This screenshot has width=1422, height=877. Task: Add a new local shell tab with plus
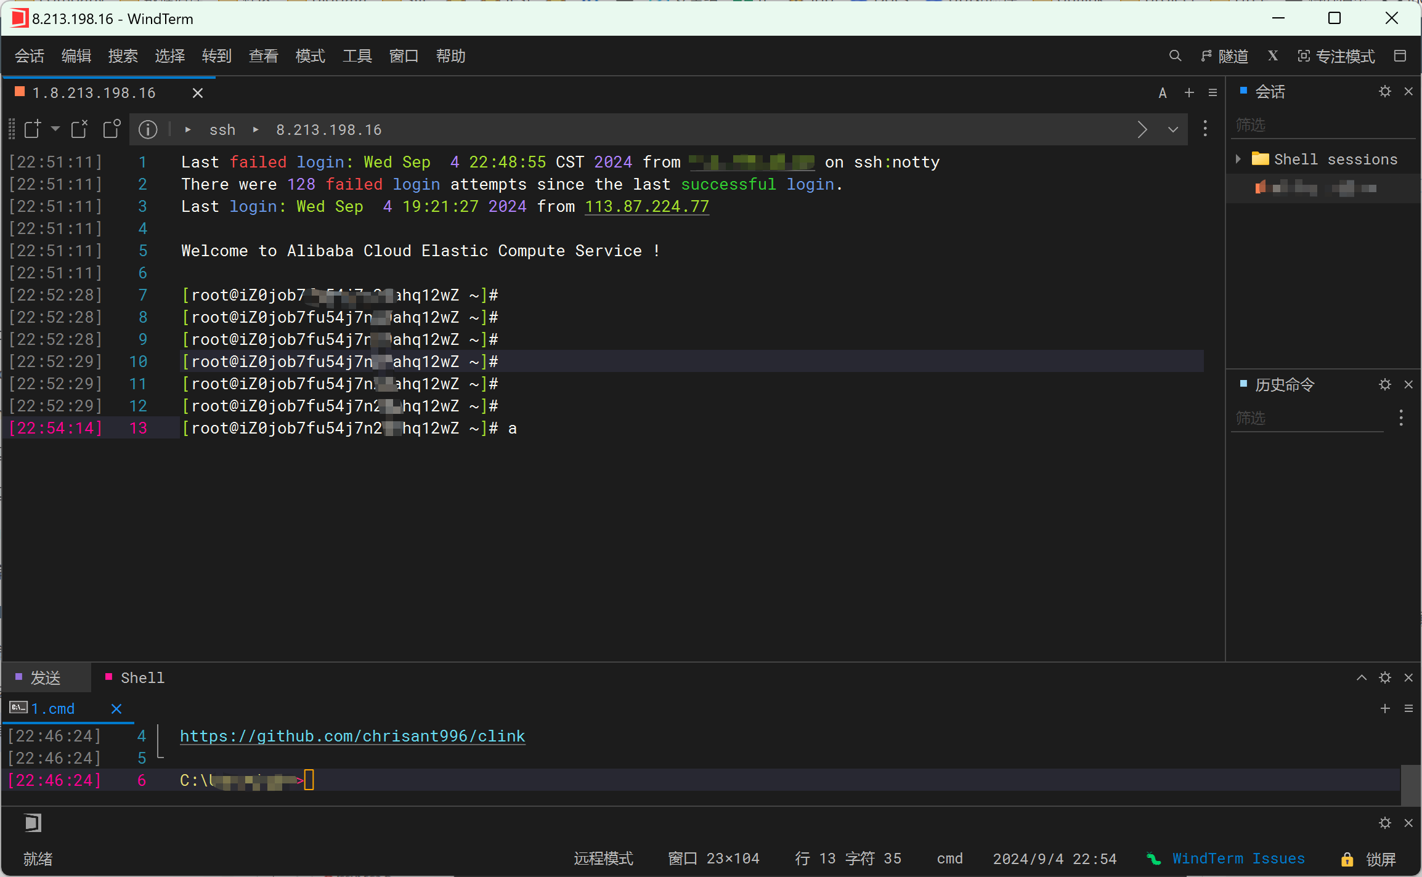tap(1385, 708)
